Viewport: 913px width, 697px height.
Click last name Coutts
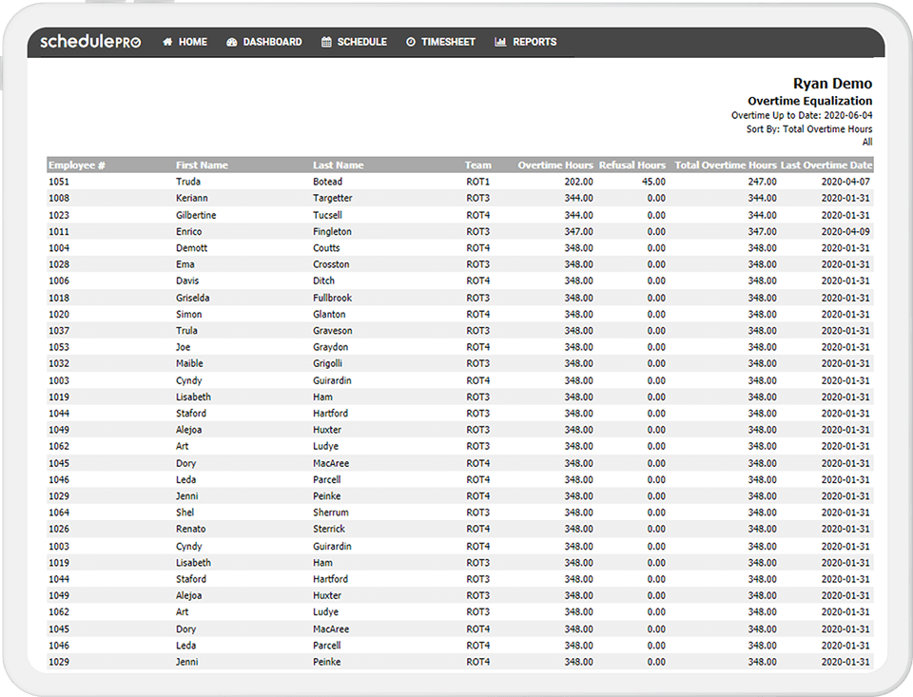tap(326, 247)
